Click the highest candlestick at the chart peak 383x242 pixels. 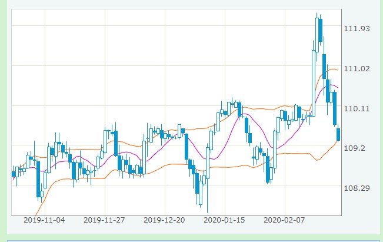[317, 35]
